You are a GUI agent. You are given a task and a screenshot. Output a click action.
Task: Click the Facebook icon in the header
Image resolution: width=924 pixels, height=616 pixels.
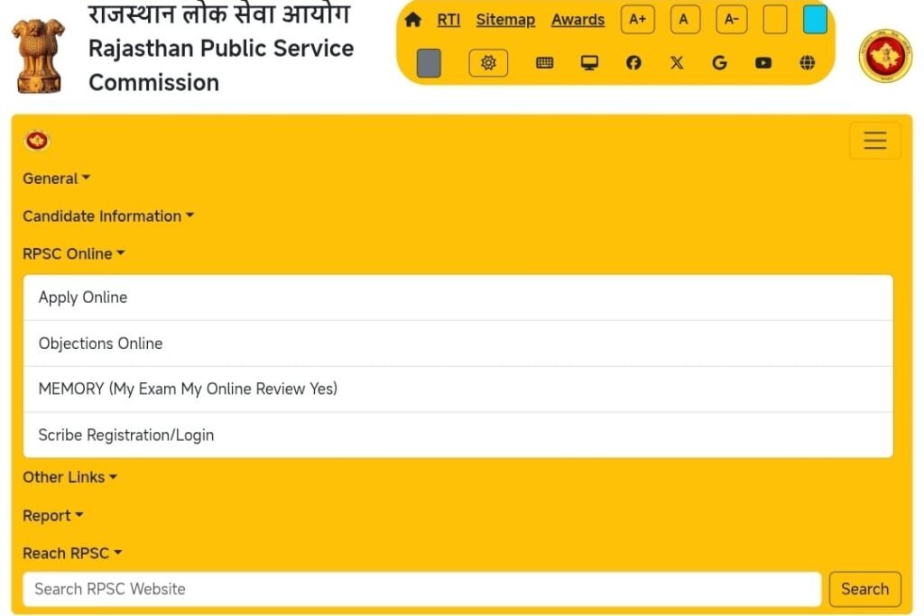point(633,63)
